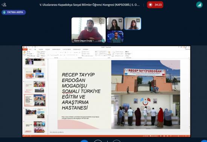Open the Quick Styles gallery
Image resolution: width=207 pixels, height=142 pixels.
(x=113, y=54)
